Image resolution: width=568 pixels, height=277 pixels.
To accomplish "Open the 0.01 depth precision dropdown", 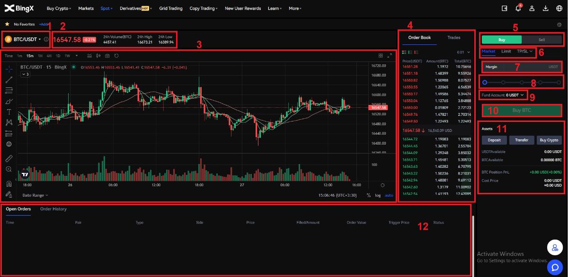I will point(464,52).
